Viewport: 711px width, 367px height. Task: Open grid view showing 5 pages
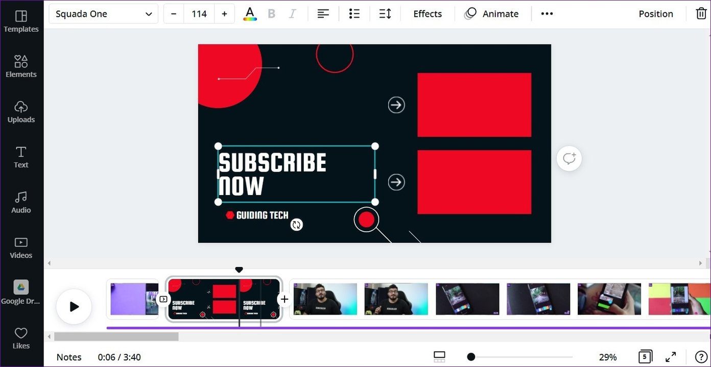click(x=645, y=357)
